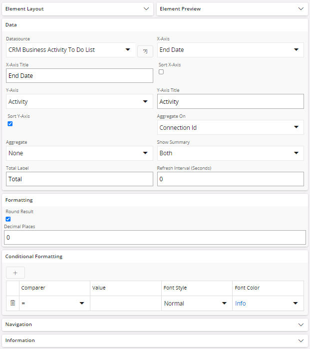
Task: Focus the Decimal Places input
Action: (x=155, y=238)
